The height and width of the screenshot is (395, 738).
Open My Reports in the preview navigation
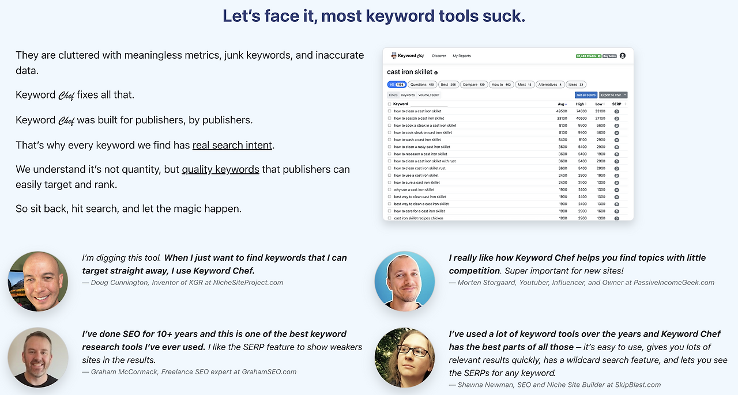click(x=462, y=56)
